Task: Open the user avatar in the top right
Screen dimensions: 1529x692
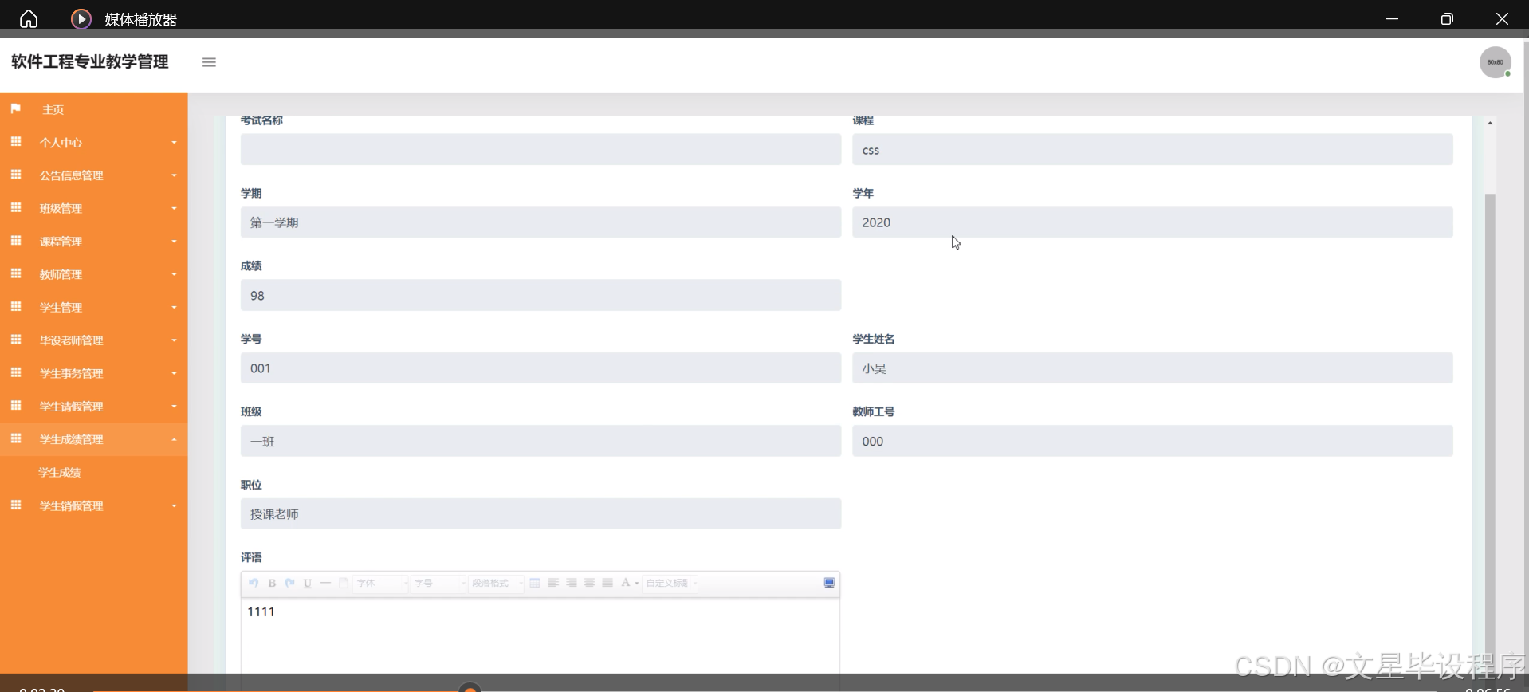Action: tap(1496, 62)
